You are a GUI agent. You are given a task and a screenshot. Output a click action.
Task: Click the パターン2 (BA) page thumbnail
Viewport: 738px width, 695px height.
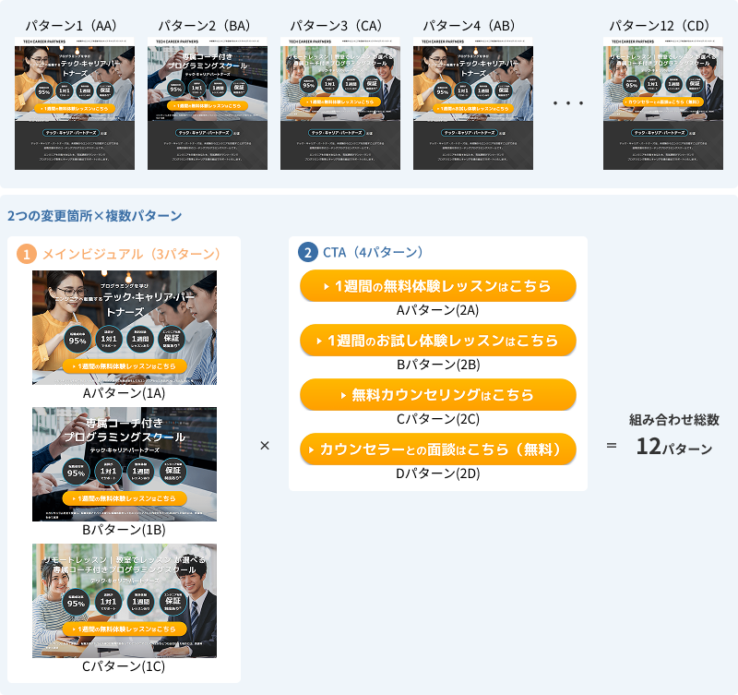point(208,103)
